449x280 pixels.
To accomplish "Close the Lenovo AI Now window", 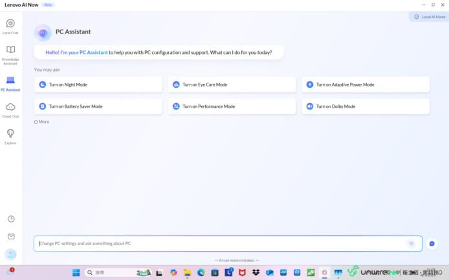I will point(443,5).
